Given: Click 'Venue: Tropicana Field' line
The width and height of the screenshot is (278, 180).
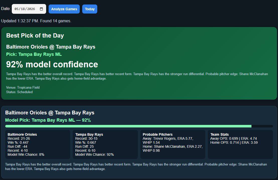Looking at the screenshot, I should tap(23, 87).
